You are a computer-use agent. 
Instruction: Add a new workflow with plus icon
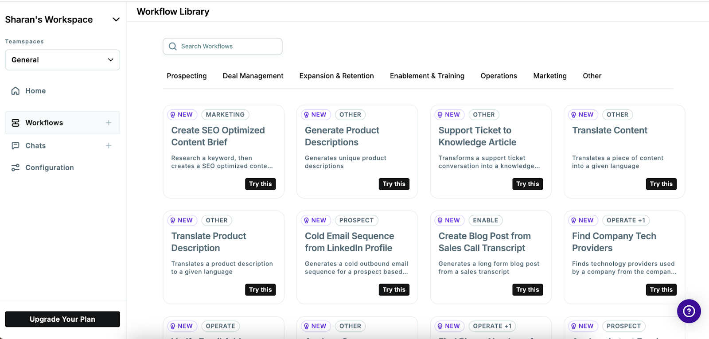click(x=109, y=123)
